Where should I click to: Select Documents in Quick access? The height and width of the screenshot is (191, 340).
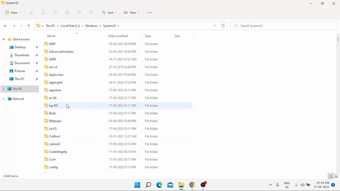(x=22, y=63)
